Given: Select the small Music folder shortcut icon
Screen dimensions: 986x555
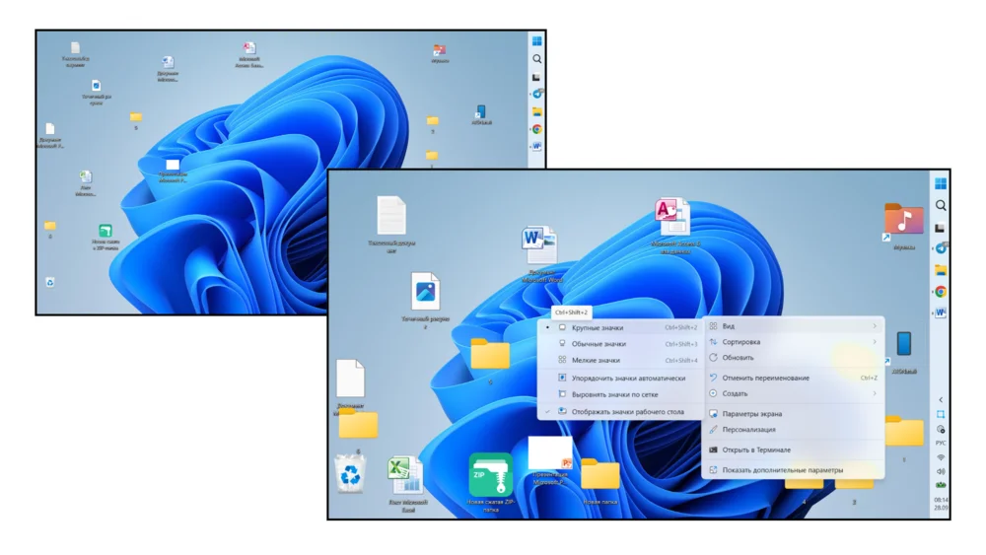Looking at the screenshot, I should coord(440,50).
